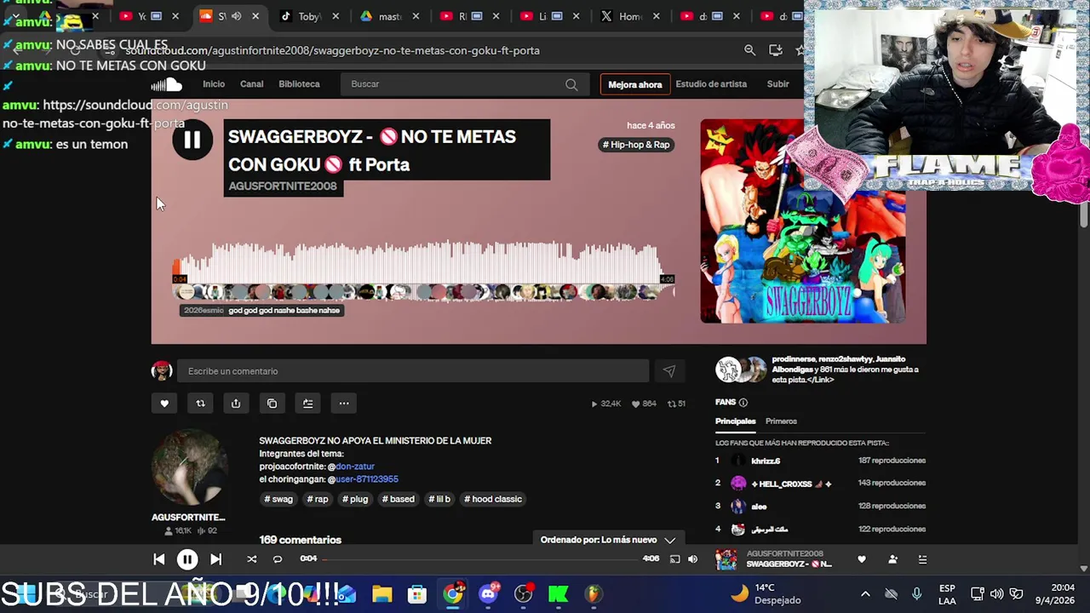Click the FANS info icon
The image size is (1090, 613).
743,403
